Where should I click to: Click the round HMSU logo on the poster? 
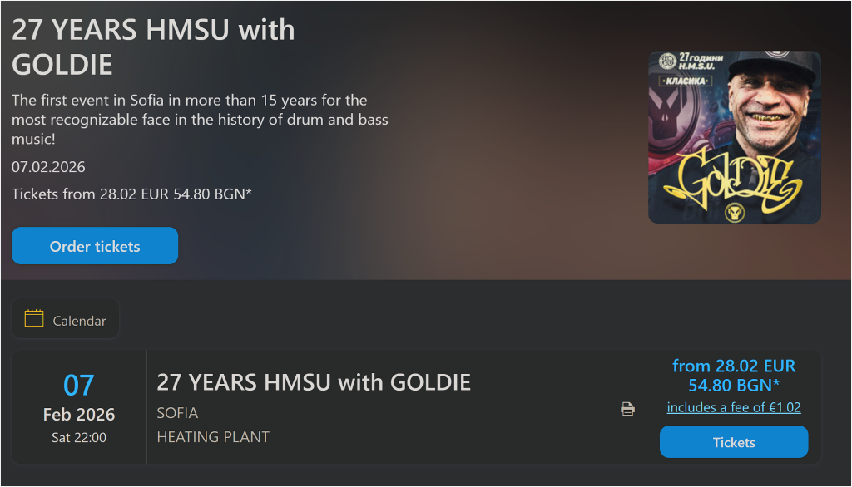[x=667, y=61]
